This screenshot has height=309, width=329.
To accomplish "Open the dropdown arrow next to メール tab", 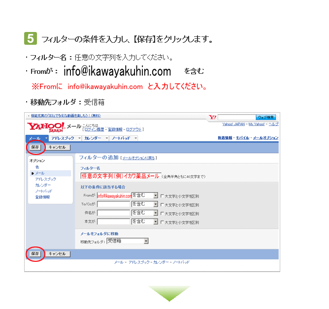I will [x=46, y=138].
